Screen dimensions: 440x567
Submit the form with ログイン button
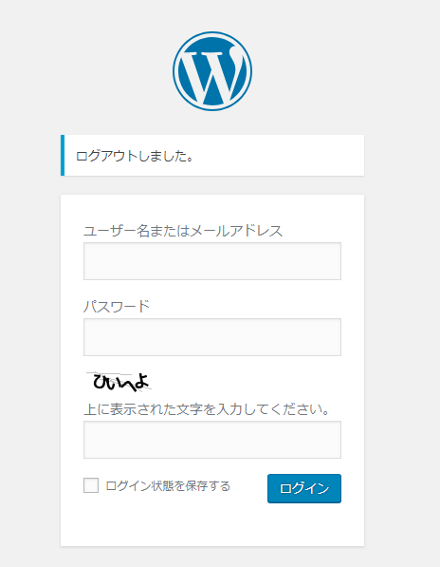(304, 488)
